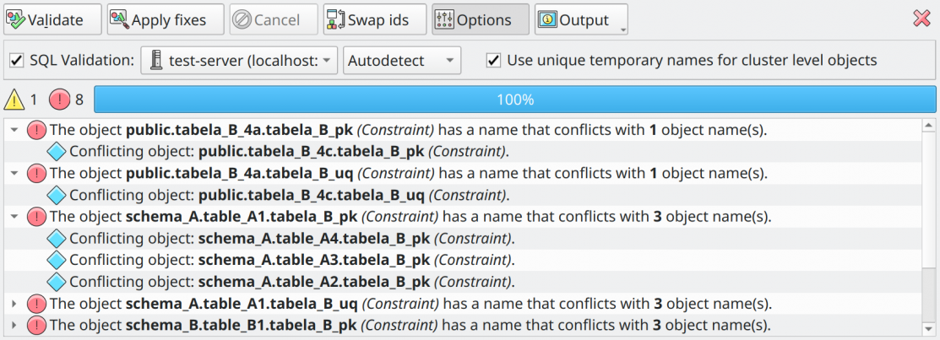The height and width of the screenshot is (340, 940).
Task: Click the Output info icon
Action: click(548, 19)
